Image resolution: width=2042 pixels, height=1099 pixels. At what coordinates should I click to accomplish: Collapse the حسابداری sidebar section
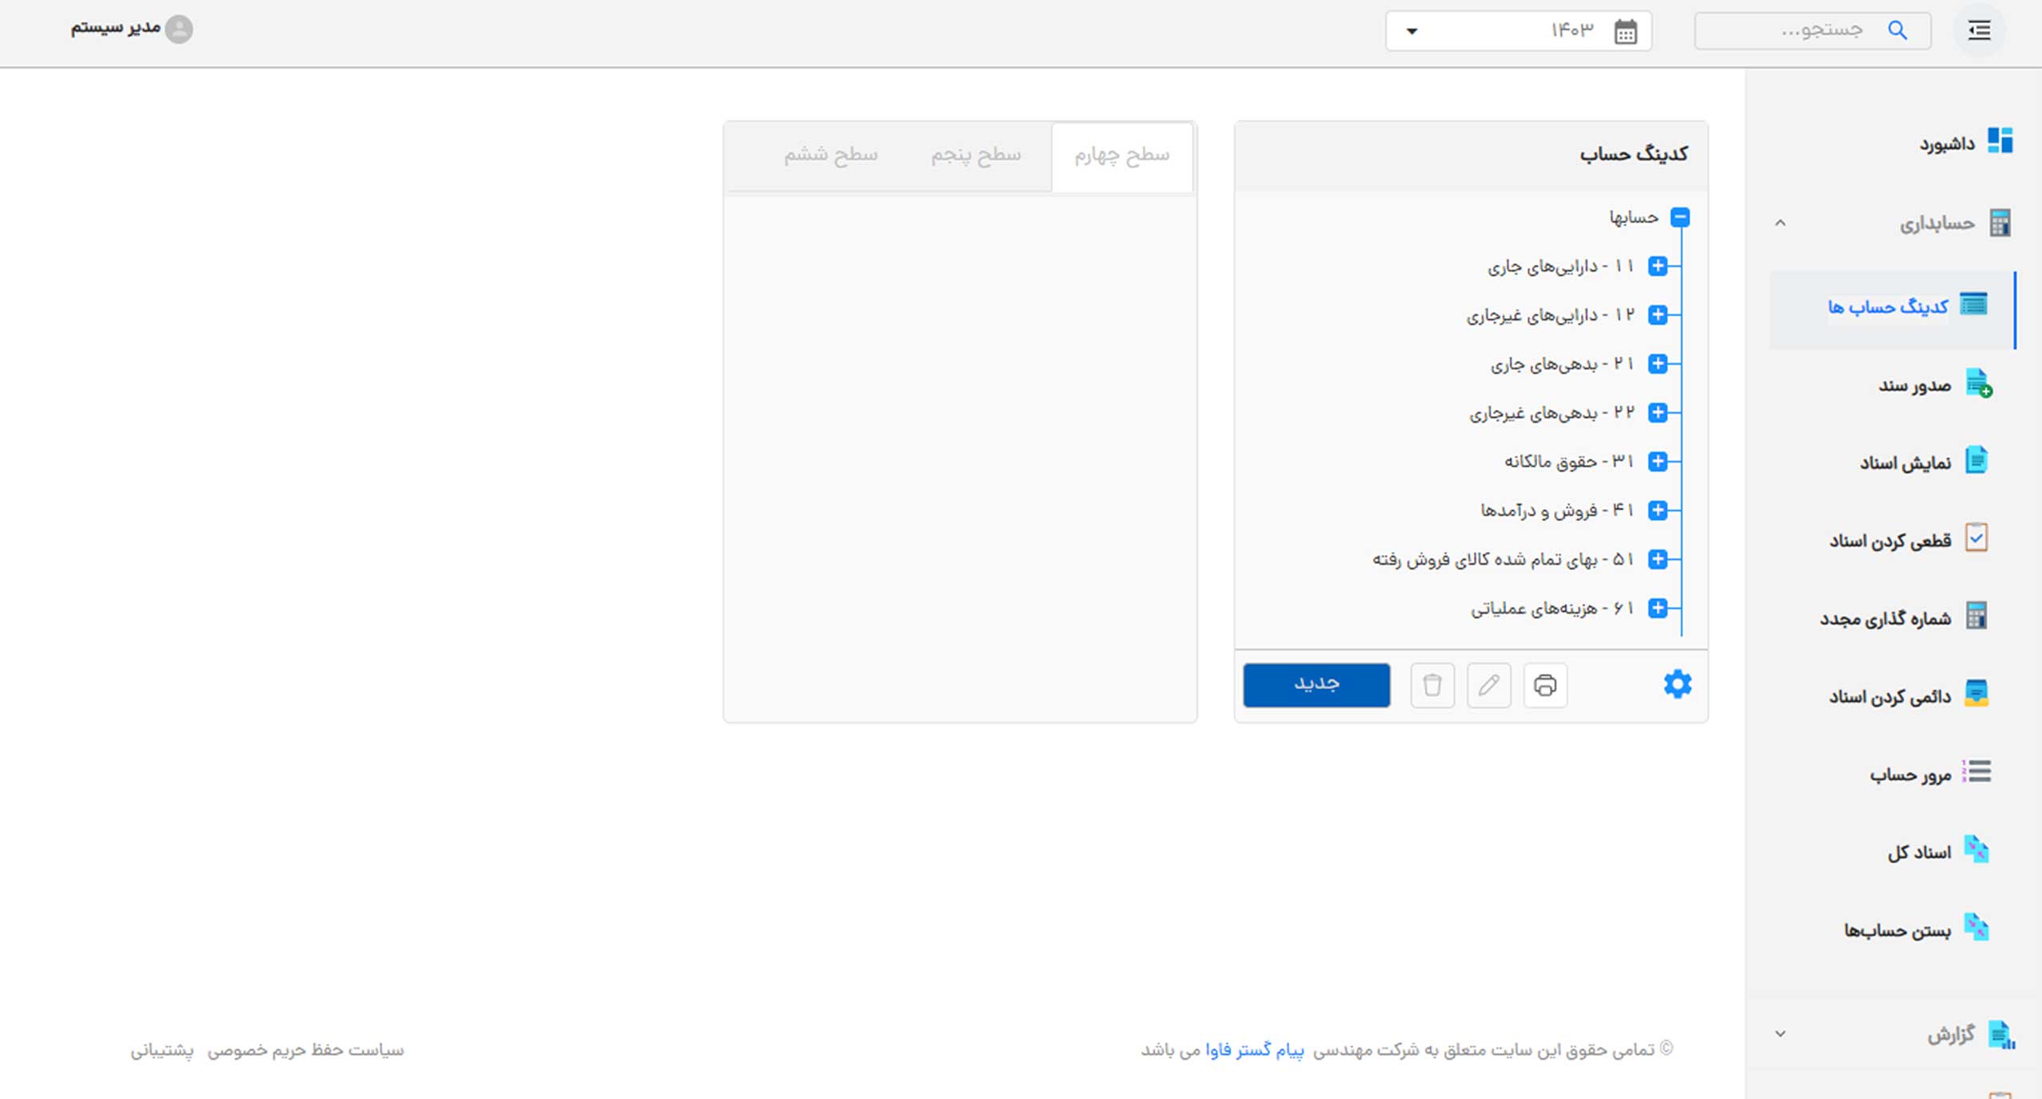[1780, 223]
